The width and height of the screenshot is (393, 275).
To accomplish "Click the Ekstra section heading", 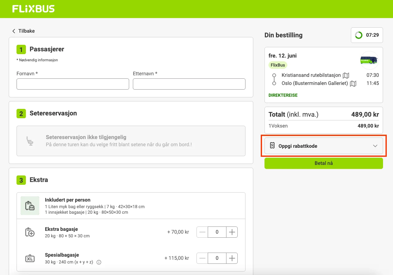I will point(39,180).
